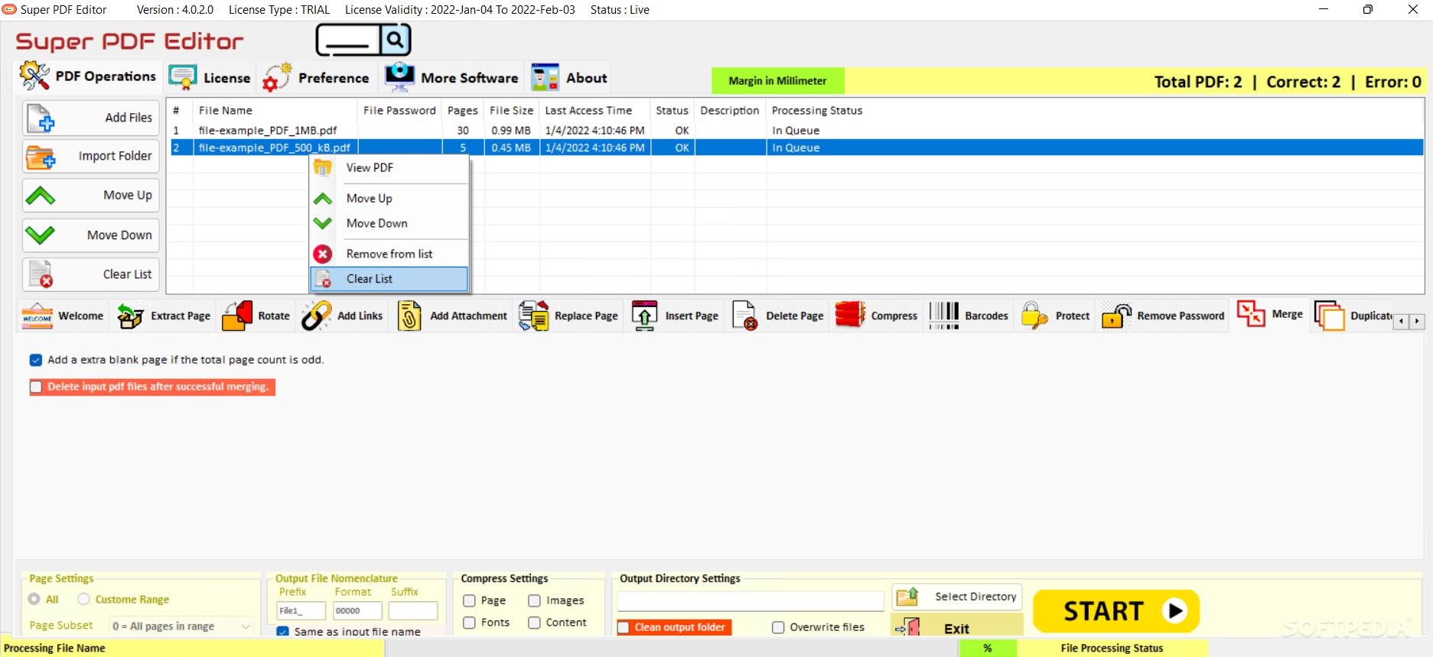The height and width of the screenshot is (657, 1433).
Task: Select row file-example_PDF_1MB.pdf
Action: pos(796,131)
